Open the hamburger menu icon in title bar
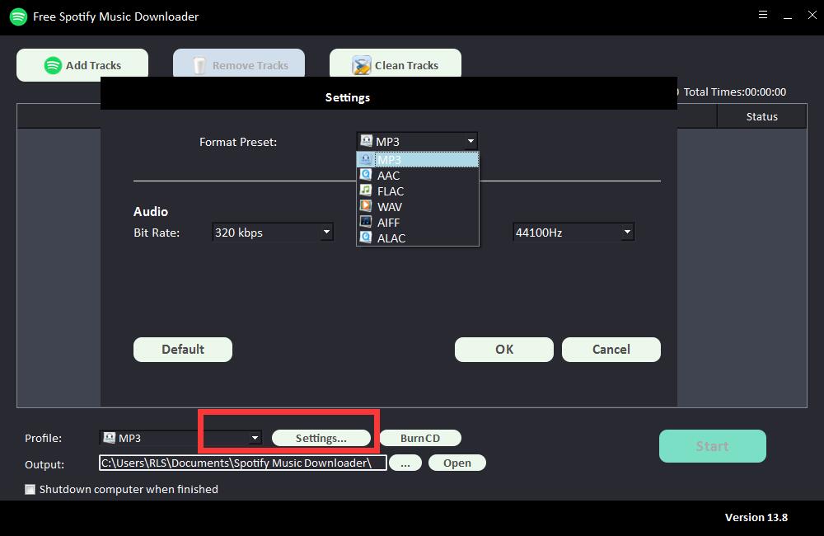Image resolution: width=824 pixels, height=536 pixels. (763, 15)
